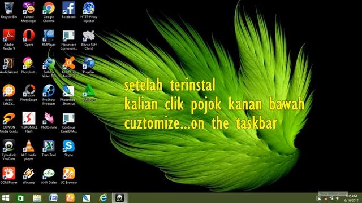Open Windows Store from the taskbar
362x203 pixels.
(x=20, y=198)
